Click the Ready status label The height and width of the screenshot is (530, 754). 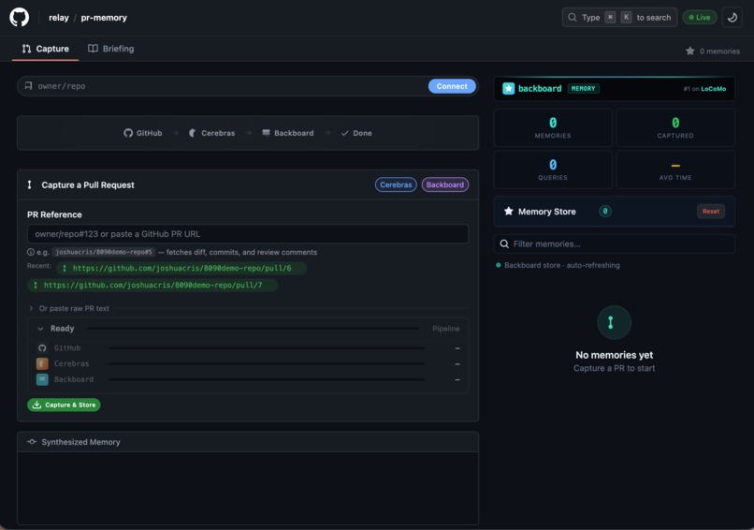point(63,329)
